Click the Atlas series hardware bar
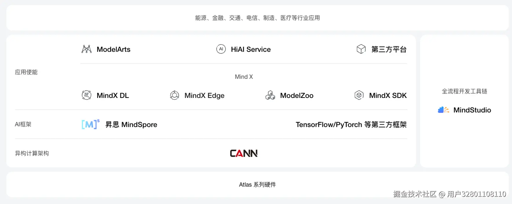This screenshot has width=512, height=204. coord(257,185)
